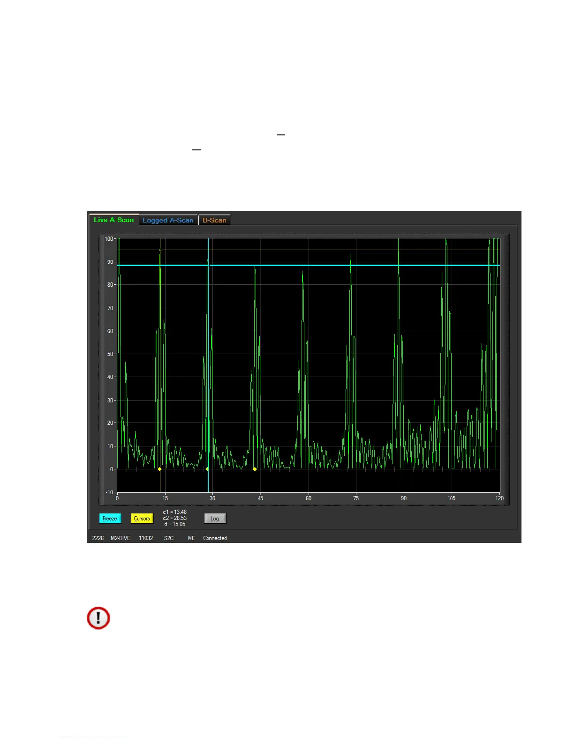The height and width of the screenshot is (742, 574).
Task: Click S2C in the status bar
Action: [x=169, y=538]
